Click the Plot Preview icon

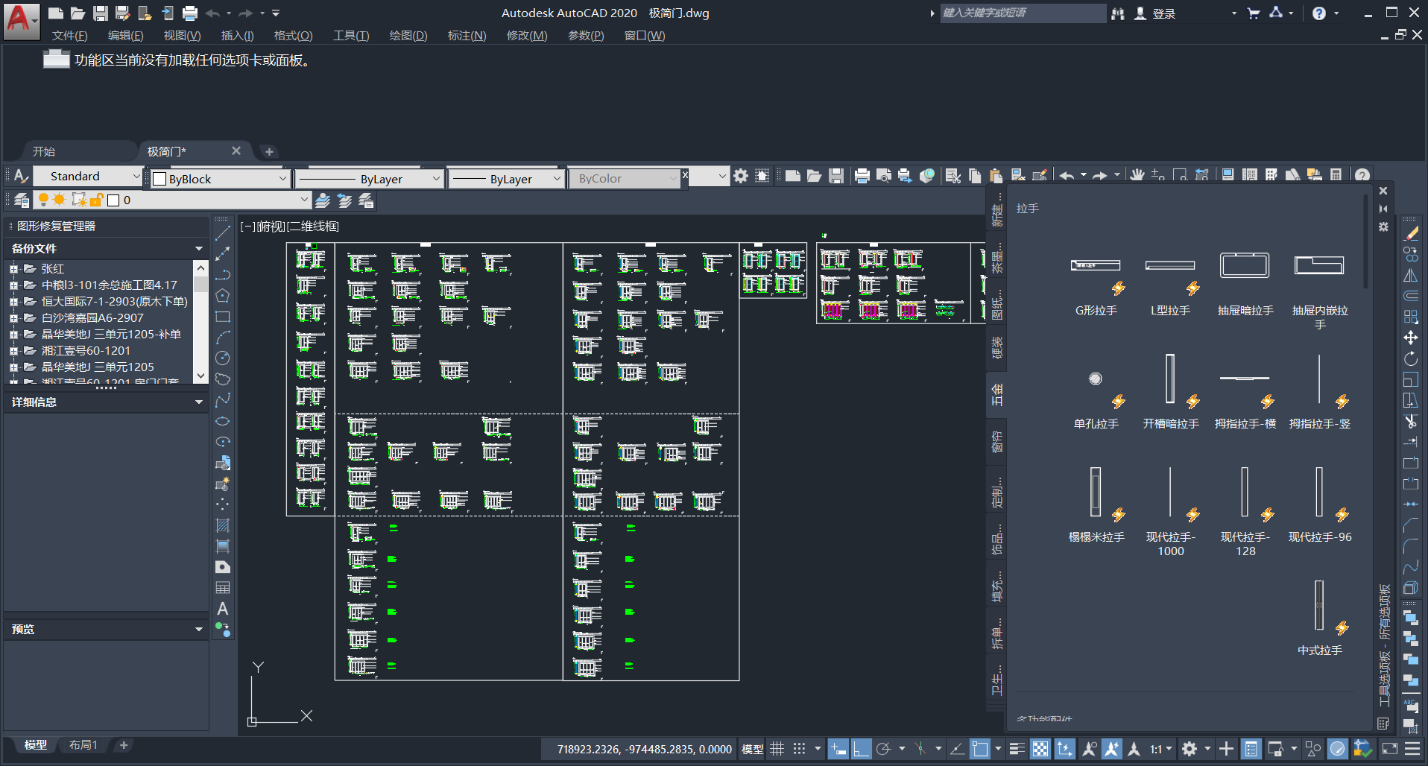[883, 176]
